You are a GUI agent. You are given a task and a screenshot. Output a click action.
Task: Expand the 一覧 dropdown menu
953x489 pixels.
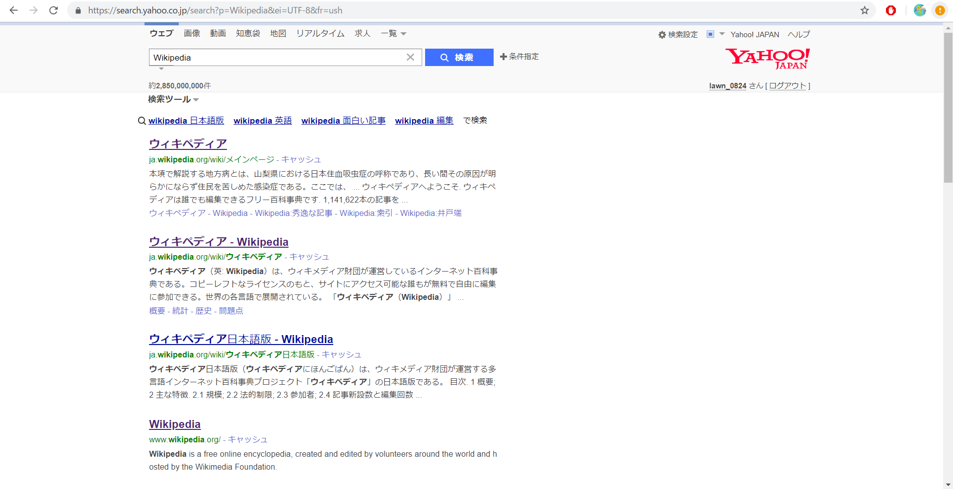tap(393, 33)
